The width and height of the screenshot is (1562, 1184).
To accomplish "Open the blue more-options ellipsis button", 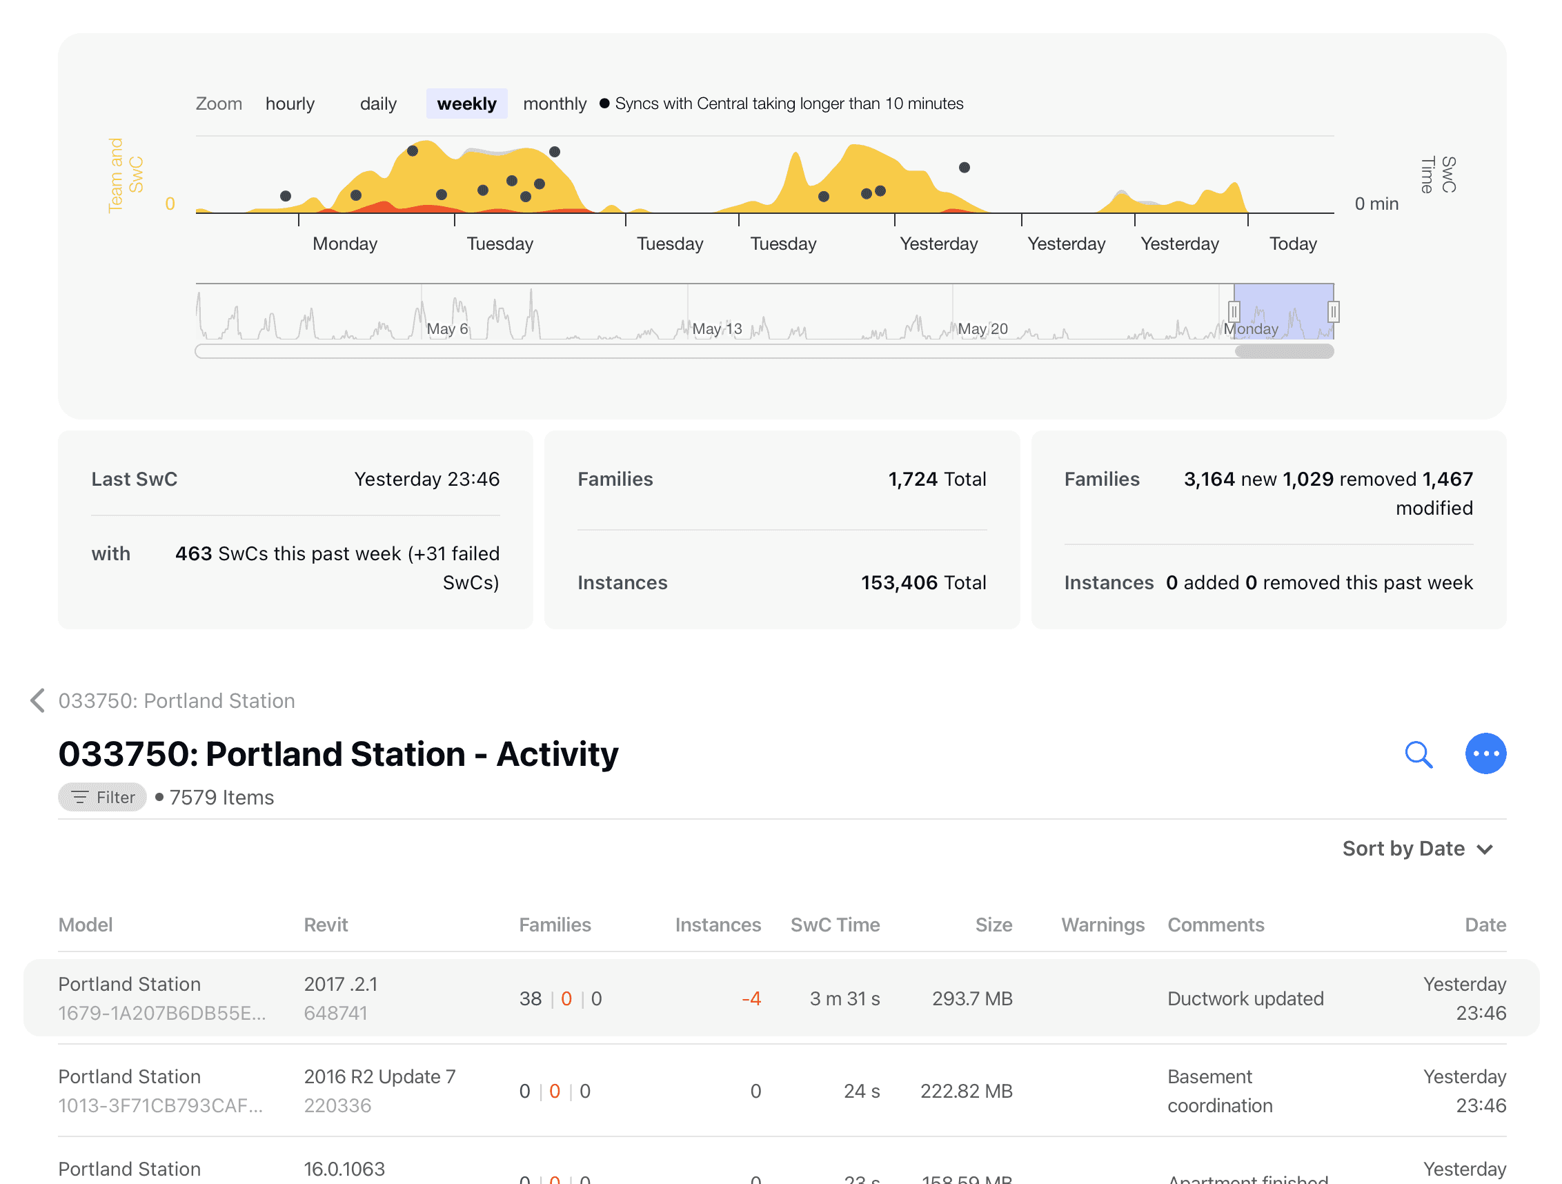I will tap(1485, 754).
